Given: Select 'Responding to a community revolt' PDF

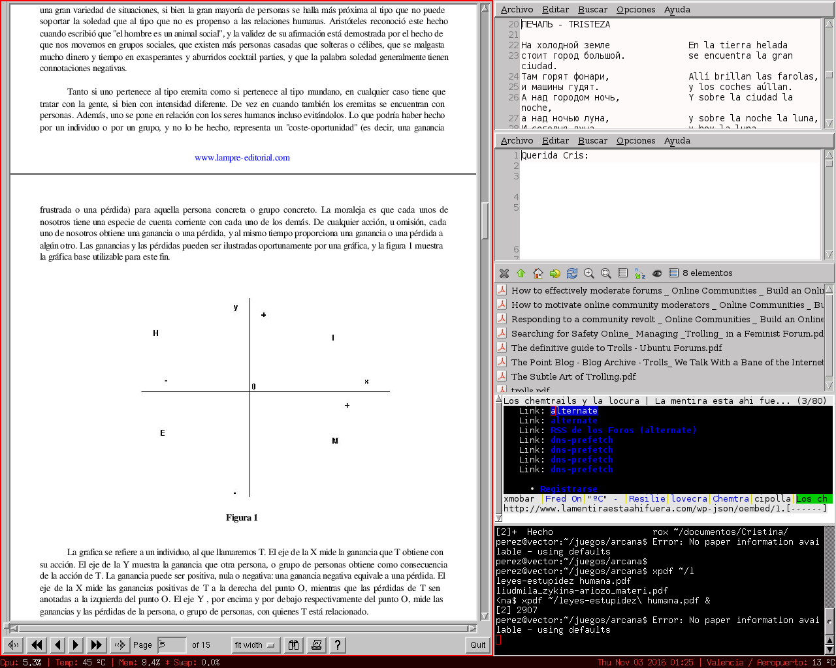Looking at the screenshot, I should (x=661, y=320).
